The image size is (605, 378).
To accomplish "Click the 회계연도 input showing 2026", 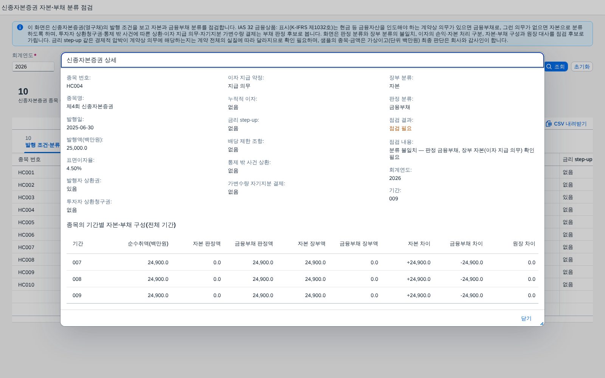I will tap(33, 67).
